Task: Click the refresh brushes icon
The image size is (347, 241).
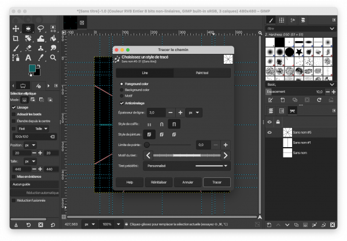Action: [319, 100]
